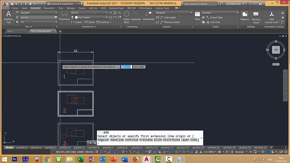Click Extract Data

[x=214, y=17]
